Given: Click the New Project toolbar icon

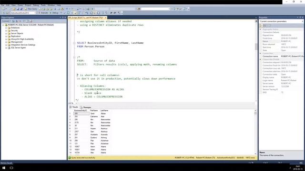Looking at the screenshot, I should (x=4, y=9).
